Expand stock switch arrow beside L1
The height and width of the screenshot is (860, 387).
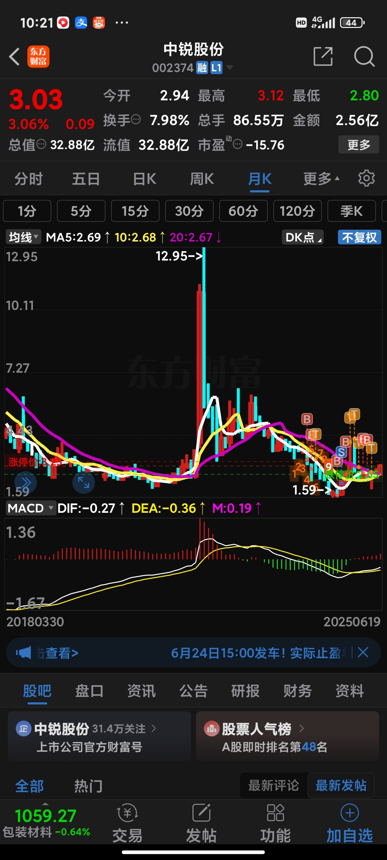pos(230,67)
